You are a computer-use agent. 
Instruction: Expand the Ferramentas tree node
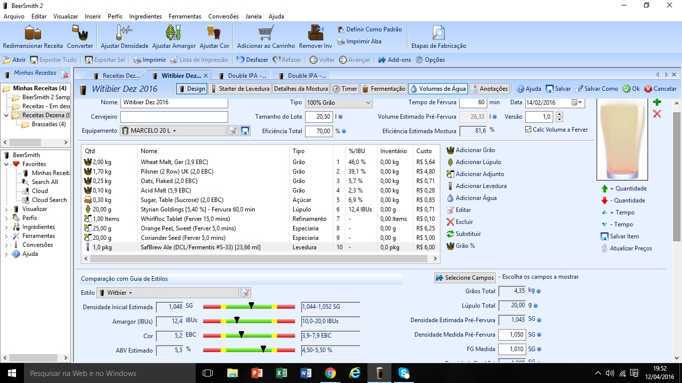pos(6,236)
